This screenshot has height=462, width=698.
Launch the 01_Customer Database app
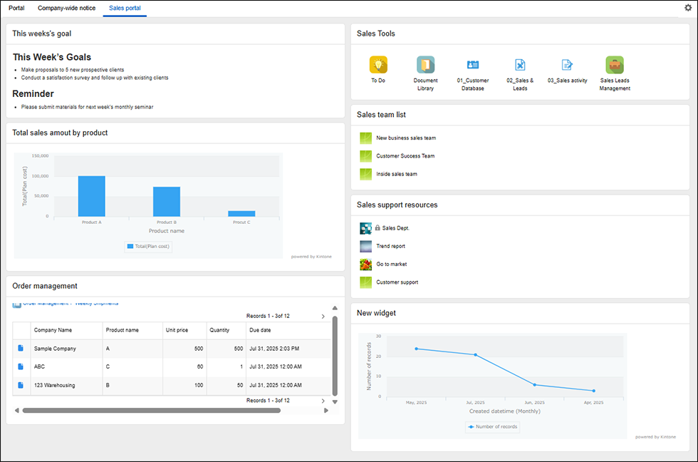click(473, 64)
